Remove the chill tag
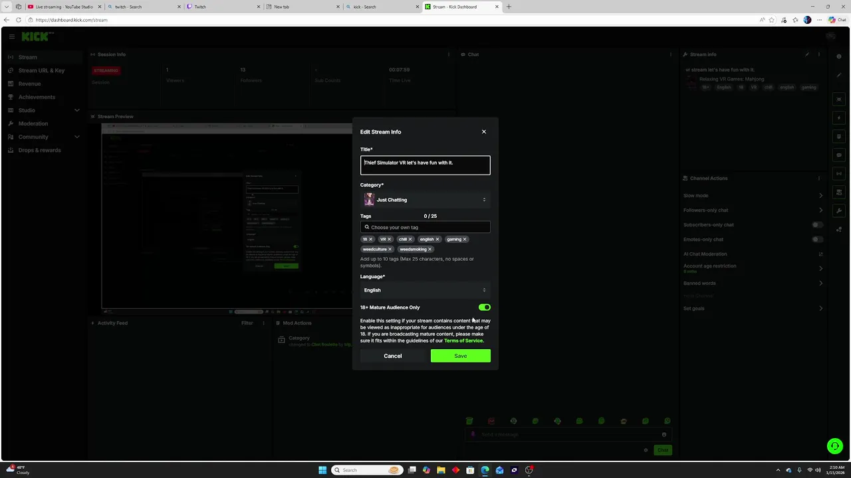Viewport: 851px width, 478px height. click(410, 239)
